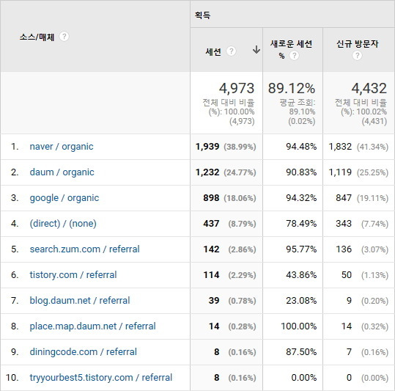Open blog.daum.net / referral link
This screenshot has height=391, width=395.
80,301
